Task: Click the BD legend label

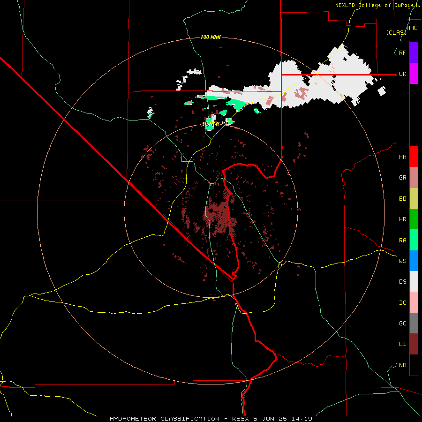Action: coord(402,199)
